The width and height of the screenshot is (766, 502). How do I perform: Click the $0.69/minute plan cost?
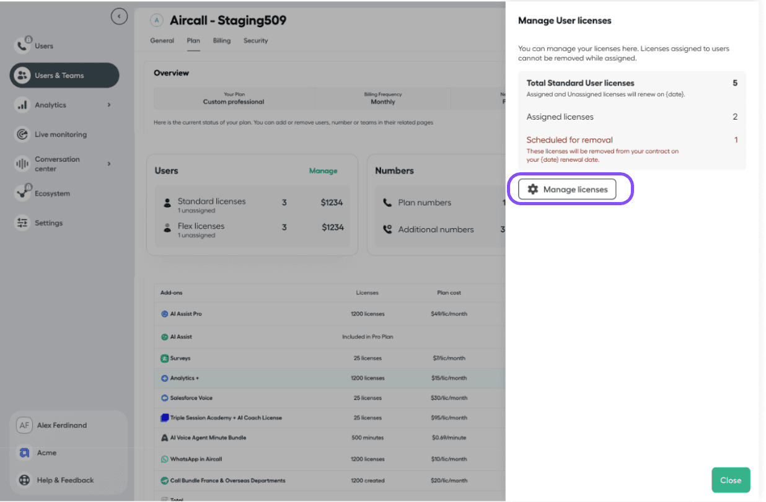(449, 438)
